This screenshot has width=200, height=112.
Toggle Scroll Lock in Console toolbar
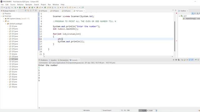click(x=184, y=60)
